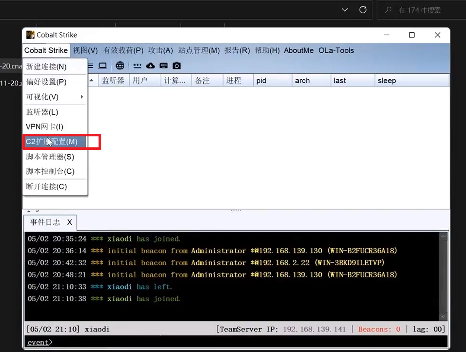Sort by the arch column header
The height and width of the screenshot is (352, 466).
(x=311, y=80)
